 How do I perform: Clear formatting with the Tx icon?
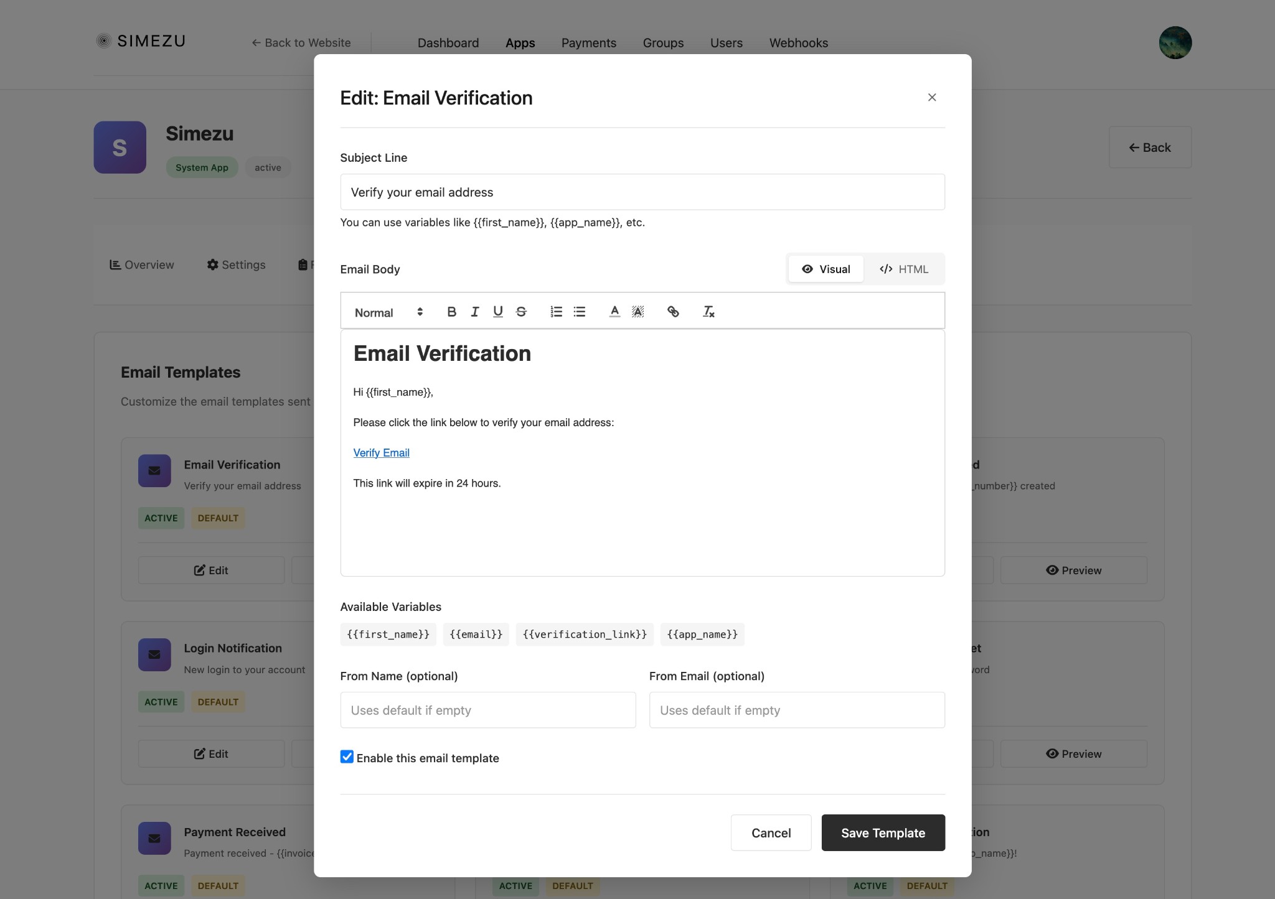[708, 312]
